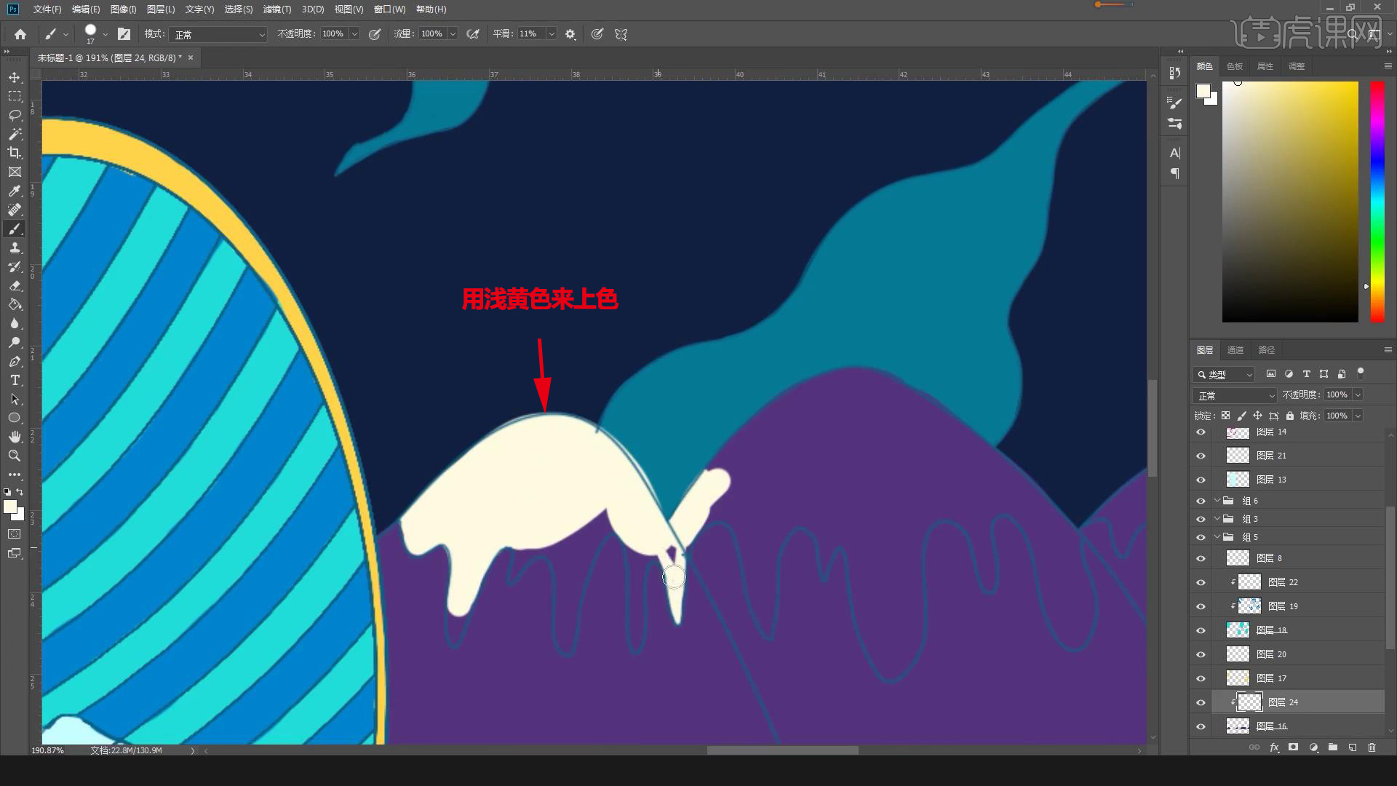Hide layer 图层 13
This screenshot has height=786, width=1397.
pyautogui.click(x=1201, y=480)
